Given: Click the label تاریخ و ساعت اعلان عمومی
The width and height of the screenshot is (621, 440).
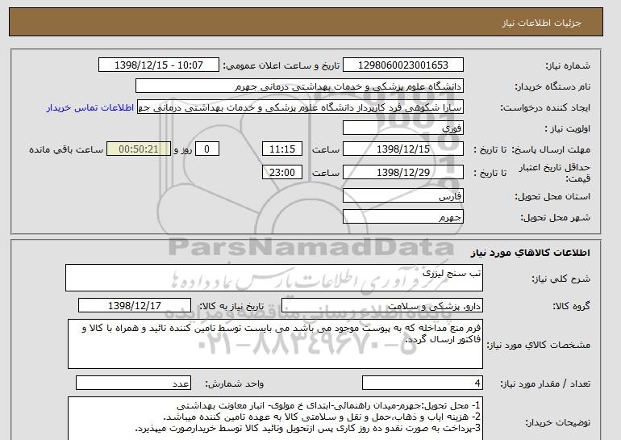Looking at the screenshot, I should click(x=281, y=66).
